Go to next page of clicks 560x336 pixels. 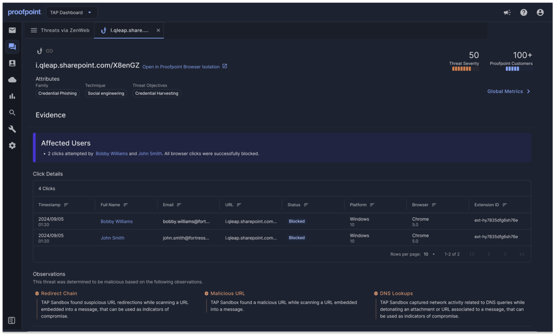(x=505, y=254)
